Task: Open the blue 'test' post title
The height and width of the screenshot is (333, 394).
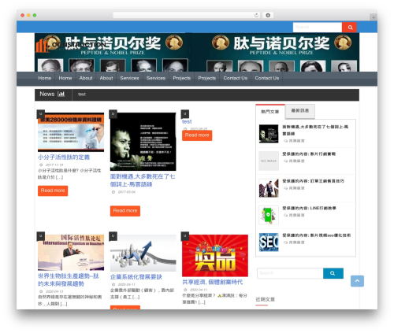Action: click(187, 122)
